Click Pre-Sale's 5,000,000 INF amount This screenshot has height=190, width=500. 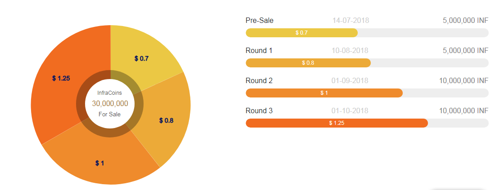click(465, 20)
